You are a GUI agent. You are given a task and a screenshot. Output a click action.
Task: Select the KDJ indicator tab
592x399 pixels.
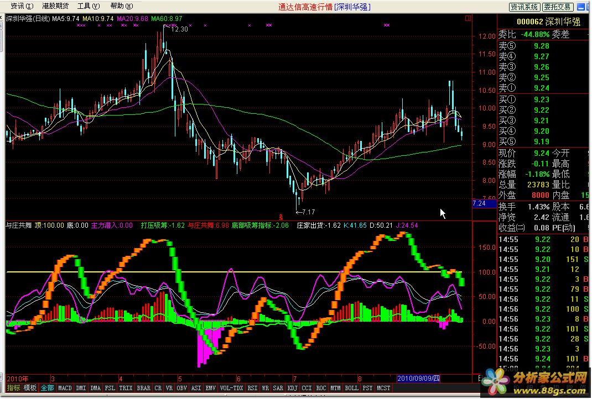(x=292, y=388)
